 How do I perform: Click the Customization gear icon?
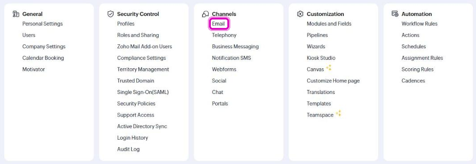coord(300,14)
